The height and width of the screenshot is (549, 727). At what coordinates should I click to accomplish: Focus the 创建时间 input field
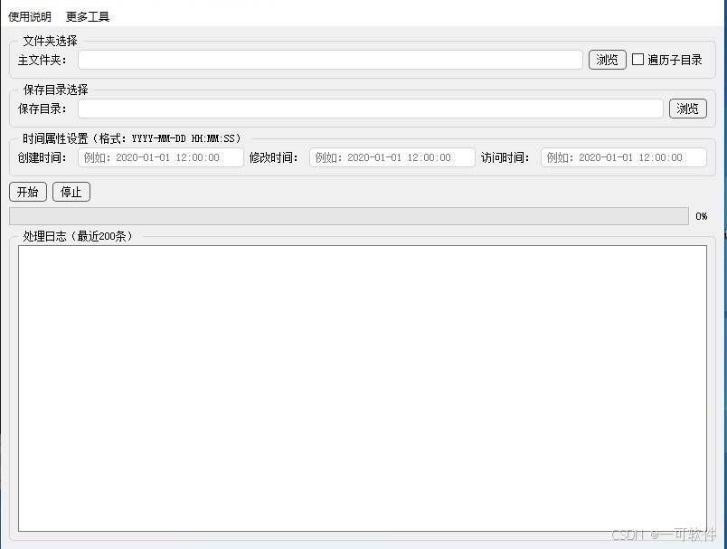pos(161,157)
